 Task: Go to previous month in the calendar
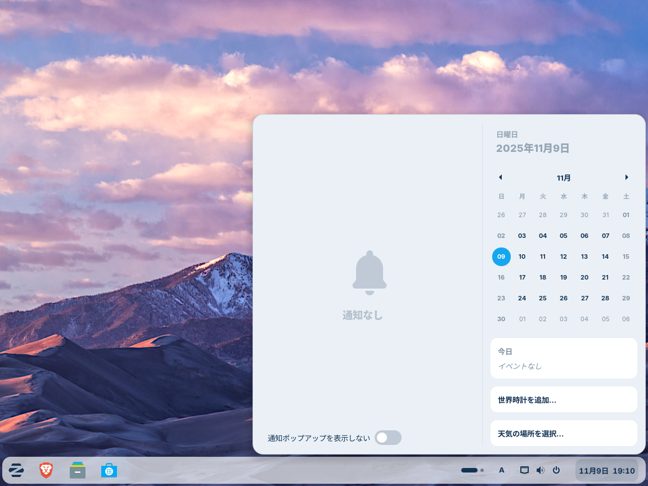coord(500,177)
